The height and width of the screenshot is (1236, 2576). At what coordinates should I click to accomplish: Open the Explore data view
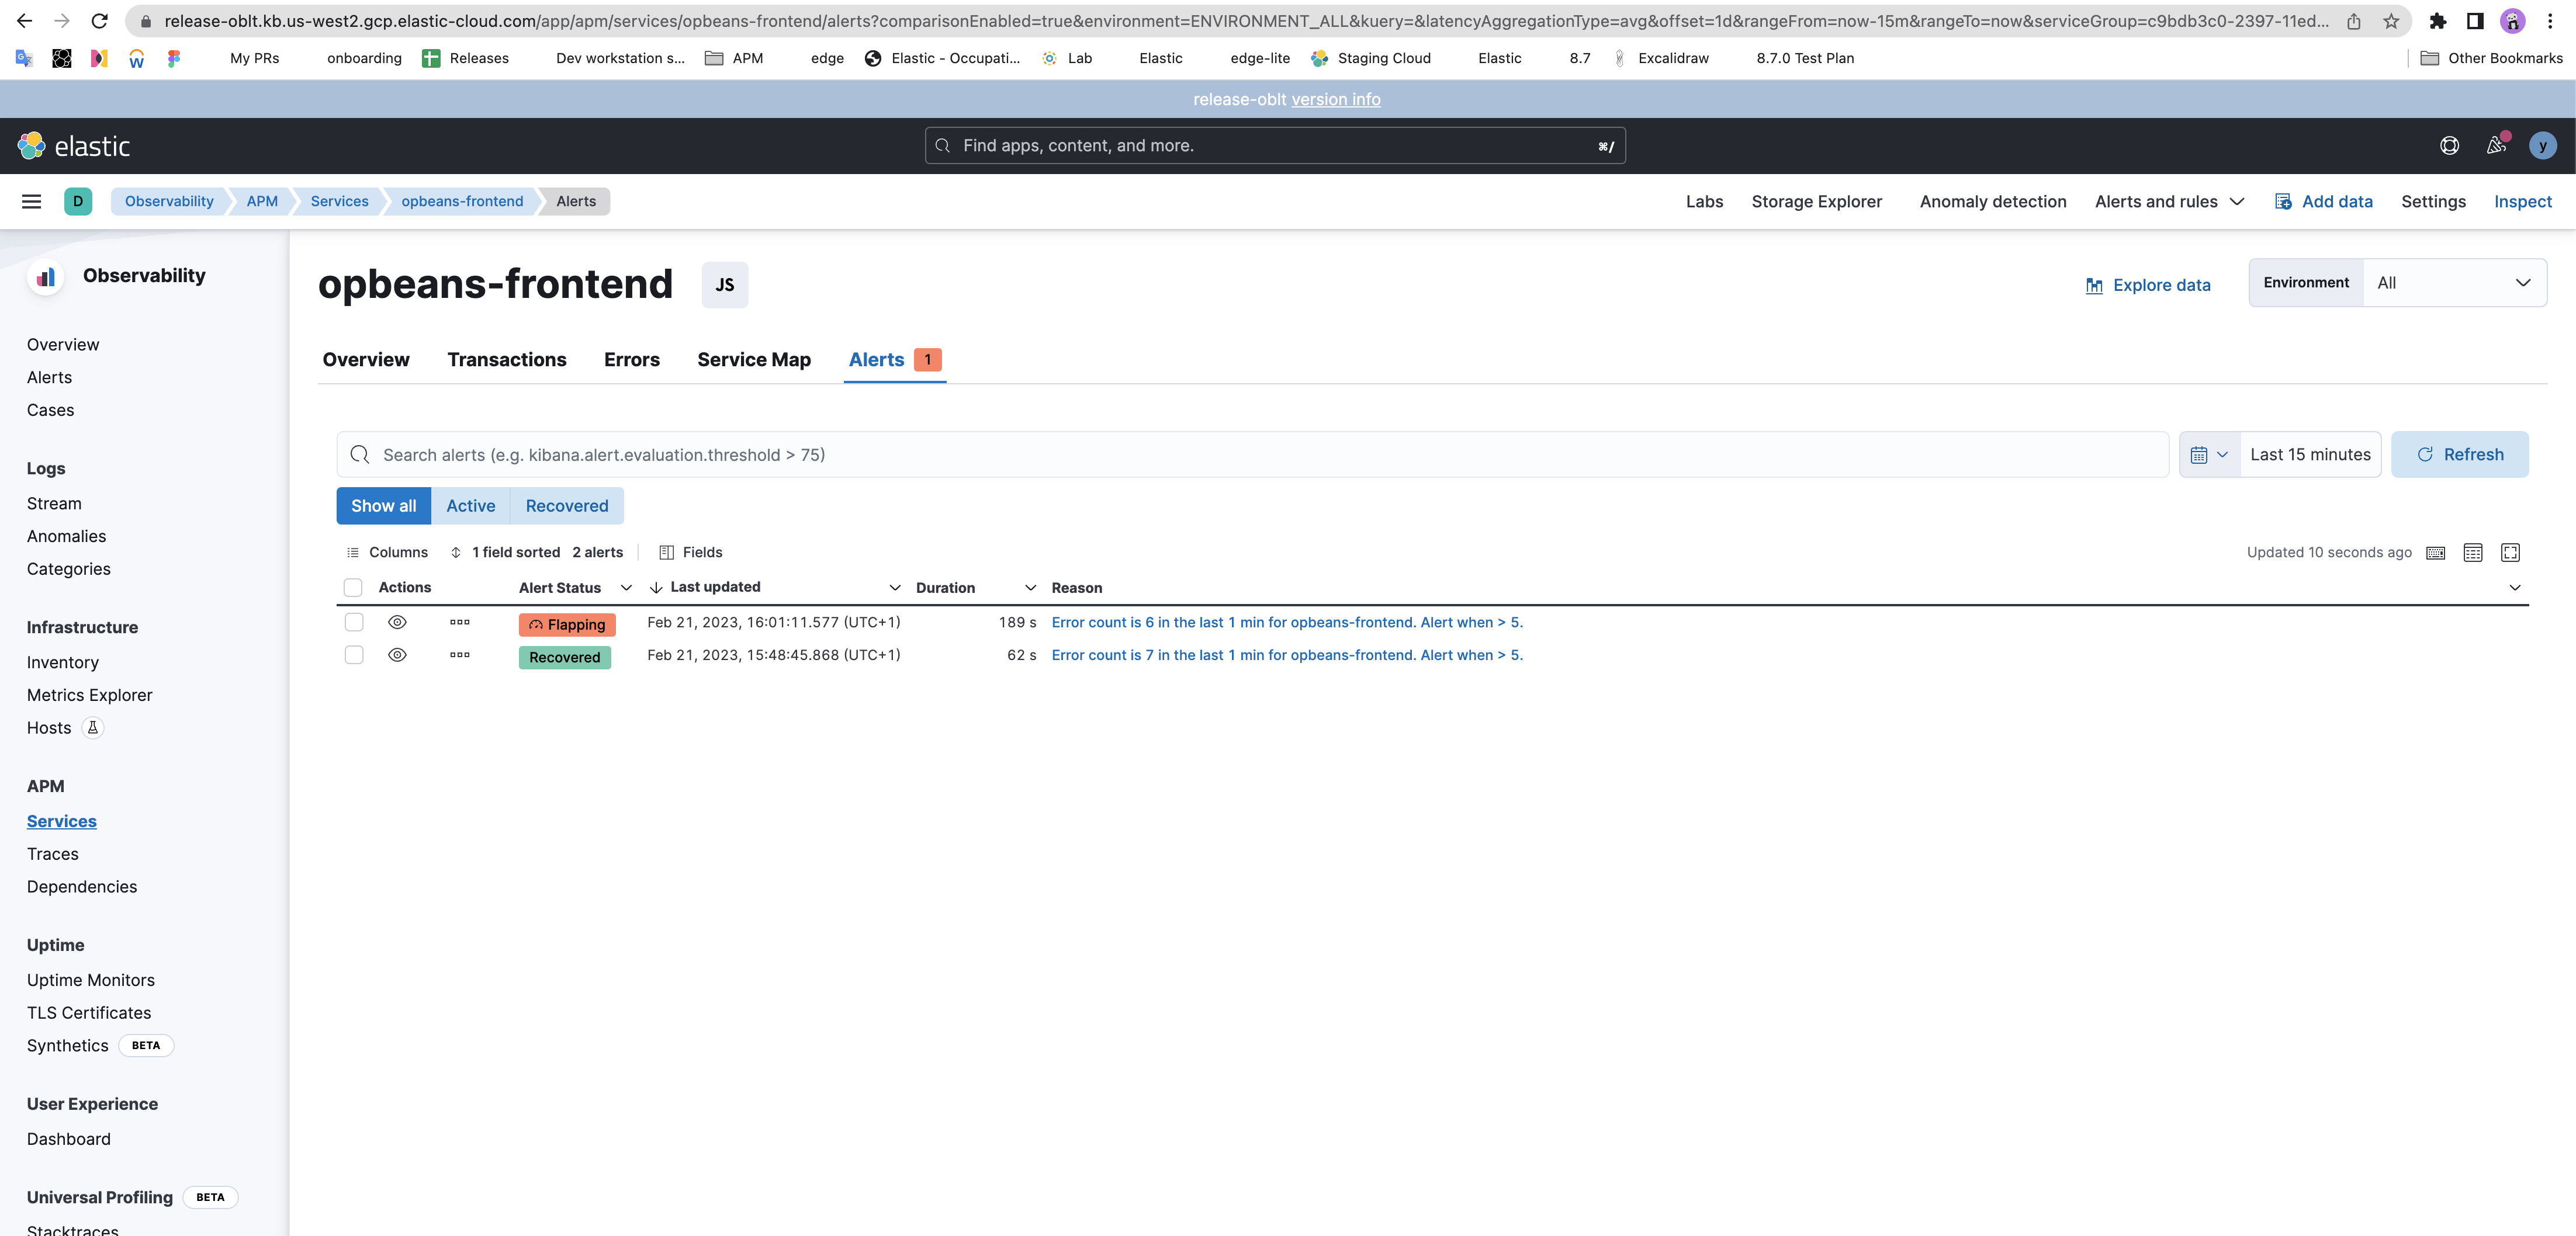(x=2148, y=285)
